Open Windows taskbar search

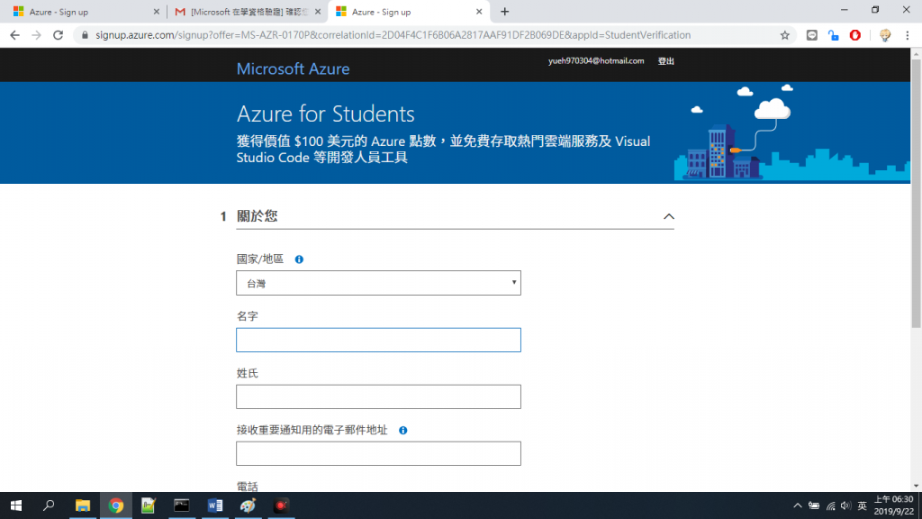(x=49, y=505)
